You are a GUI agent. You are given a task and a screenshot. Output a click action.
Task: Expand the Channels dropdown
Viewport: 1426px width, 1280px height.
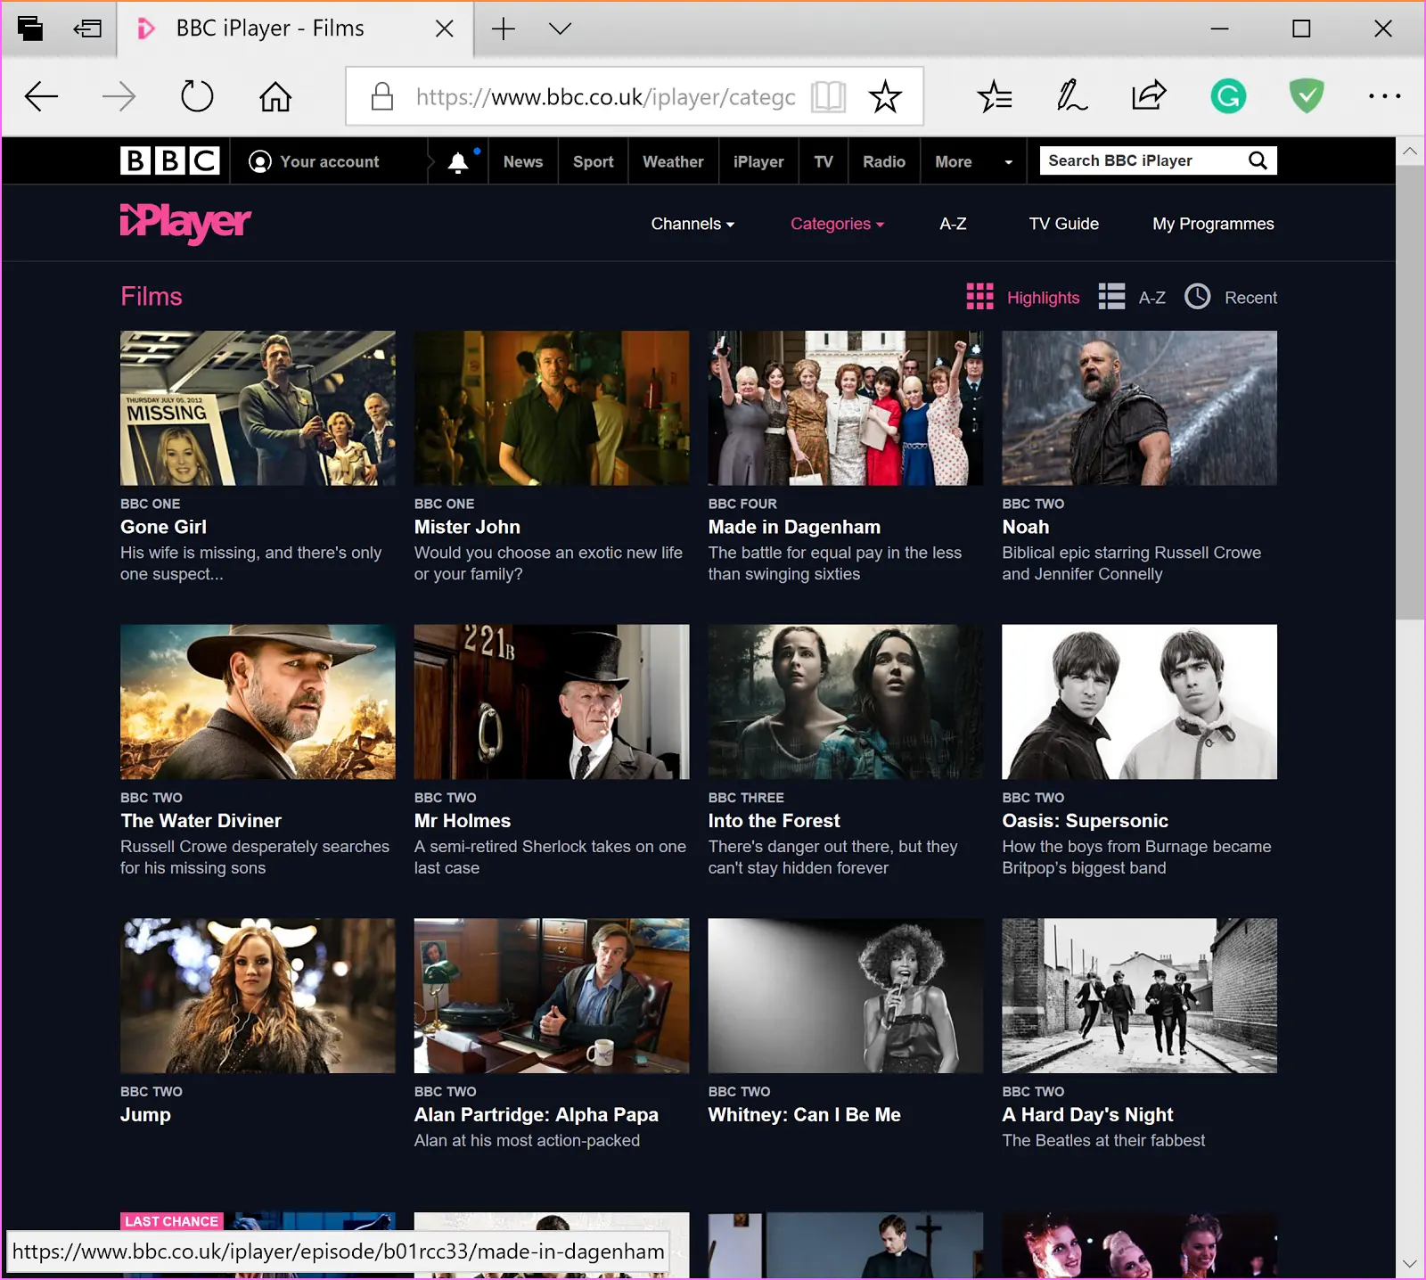[693, 224]
